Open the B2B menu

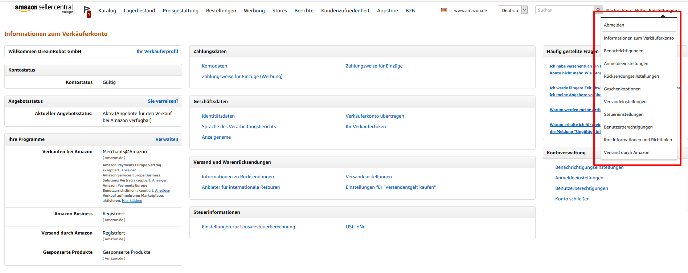[410, 11]
